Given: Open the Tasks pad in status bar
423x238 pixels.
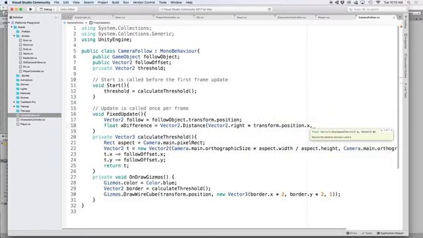Looking at the screenshot, I should 367,233.
